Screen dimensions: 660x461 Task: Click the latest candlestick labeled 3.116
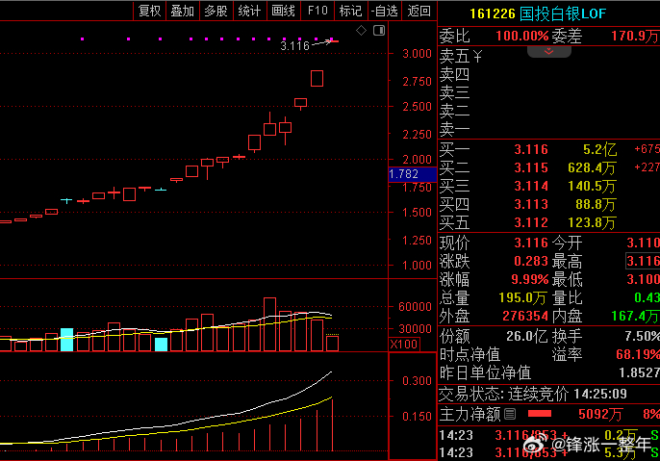click(x=333, y=41)
